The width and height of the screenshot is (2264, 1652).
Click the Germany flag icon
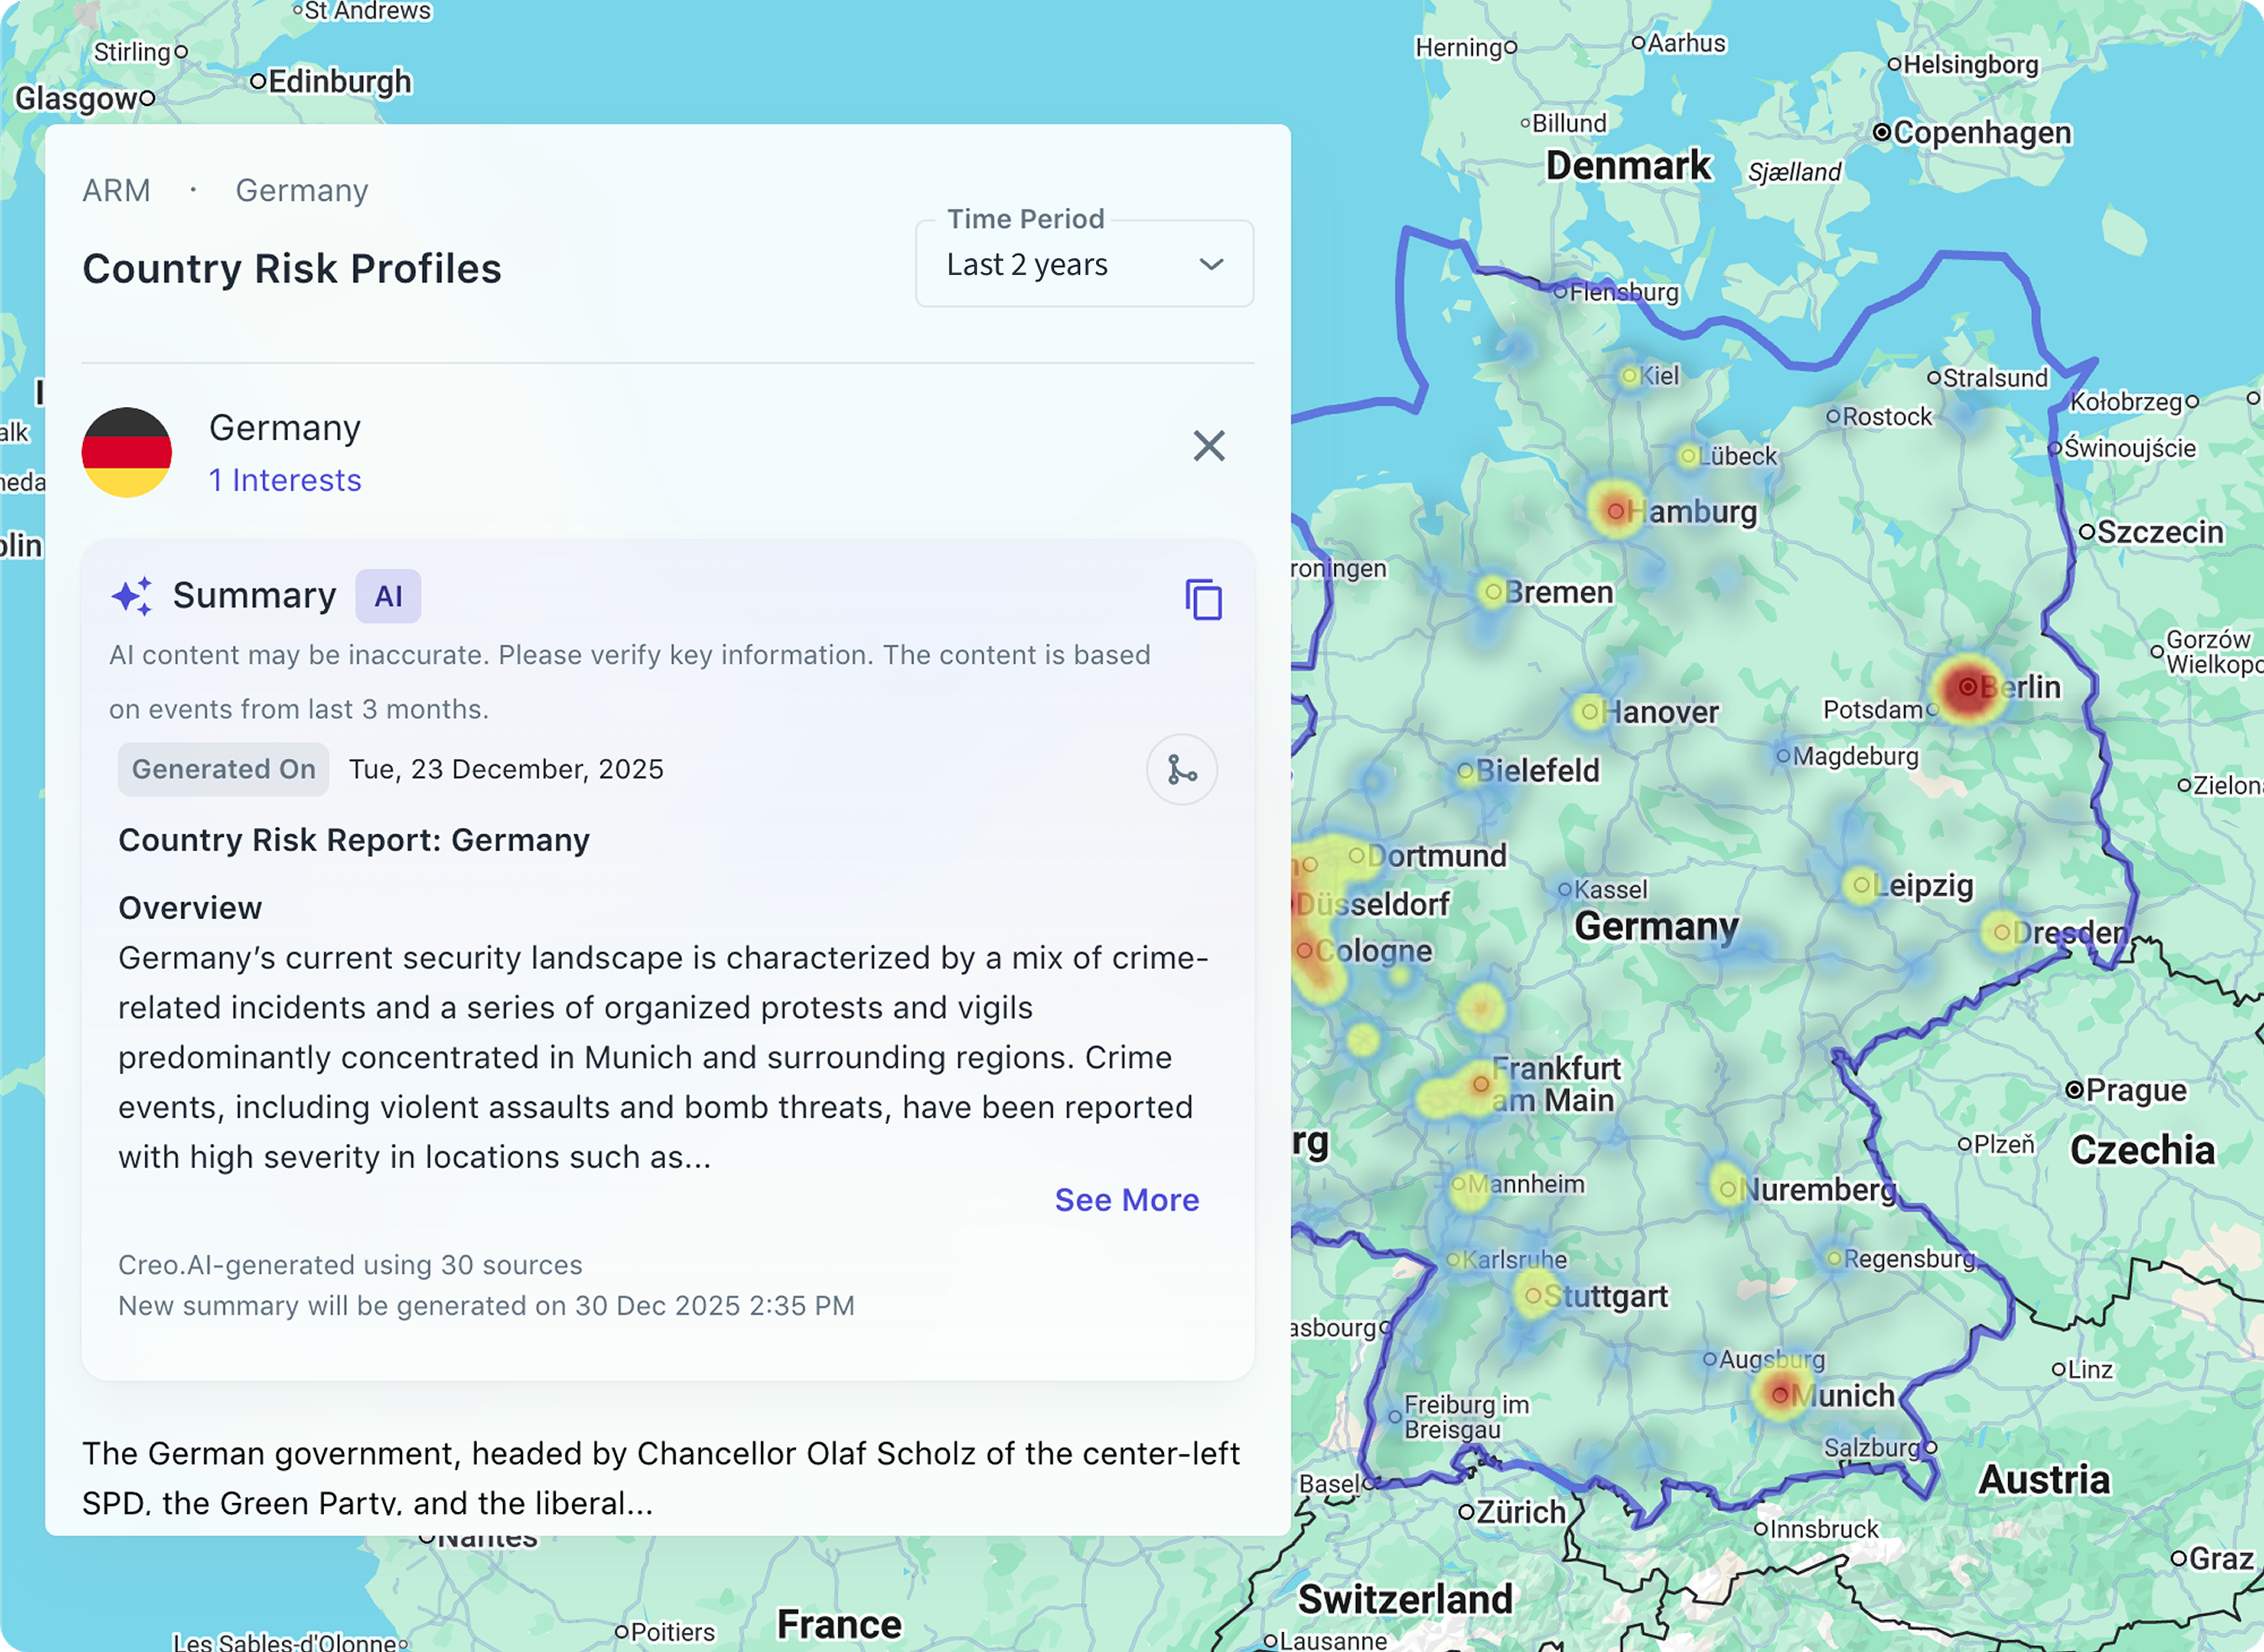(x=127, y=452)
